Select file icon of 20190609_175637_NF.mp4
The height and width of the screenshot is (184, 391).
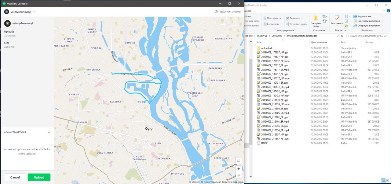pyautogui.click(x=258, y=61)
